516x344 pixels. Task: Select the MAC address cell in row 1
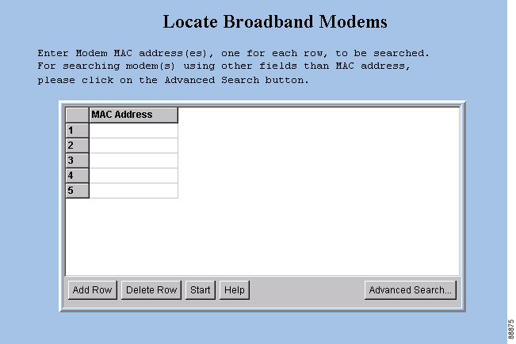pos(134,130)
